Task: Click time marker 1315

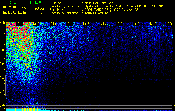Action: (86, 24)
